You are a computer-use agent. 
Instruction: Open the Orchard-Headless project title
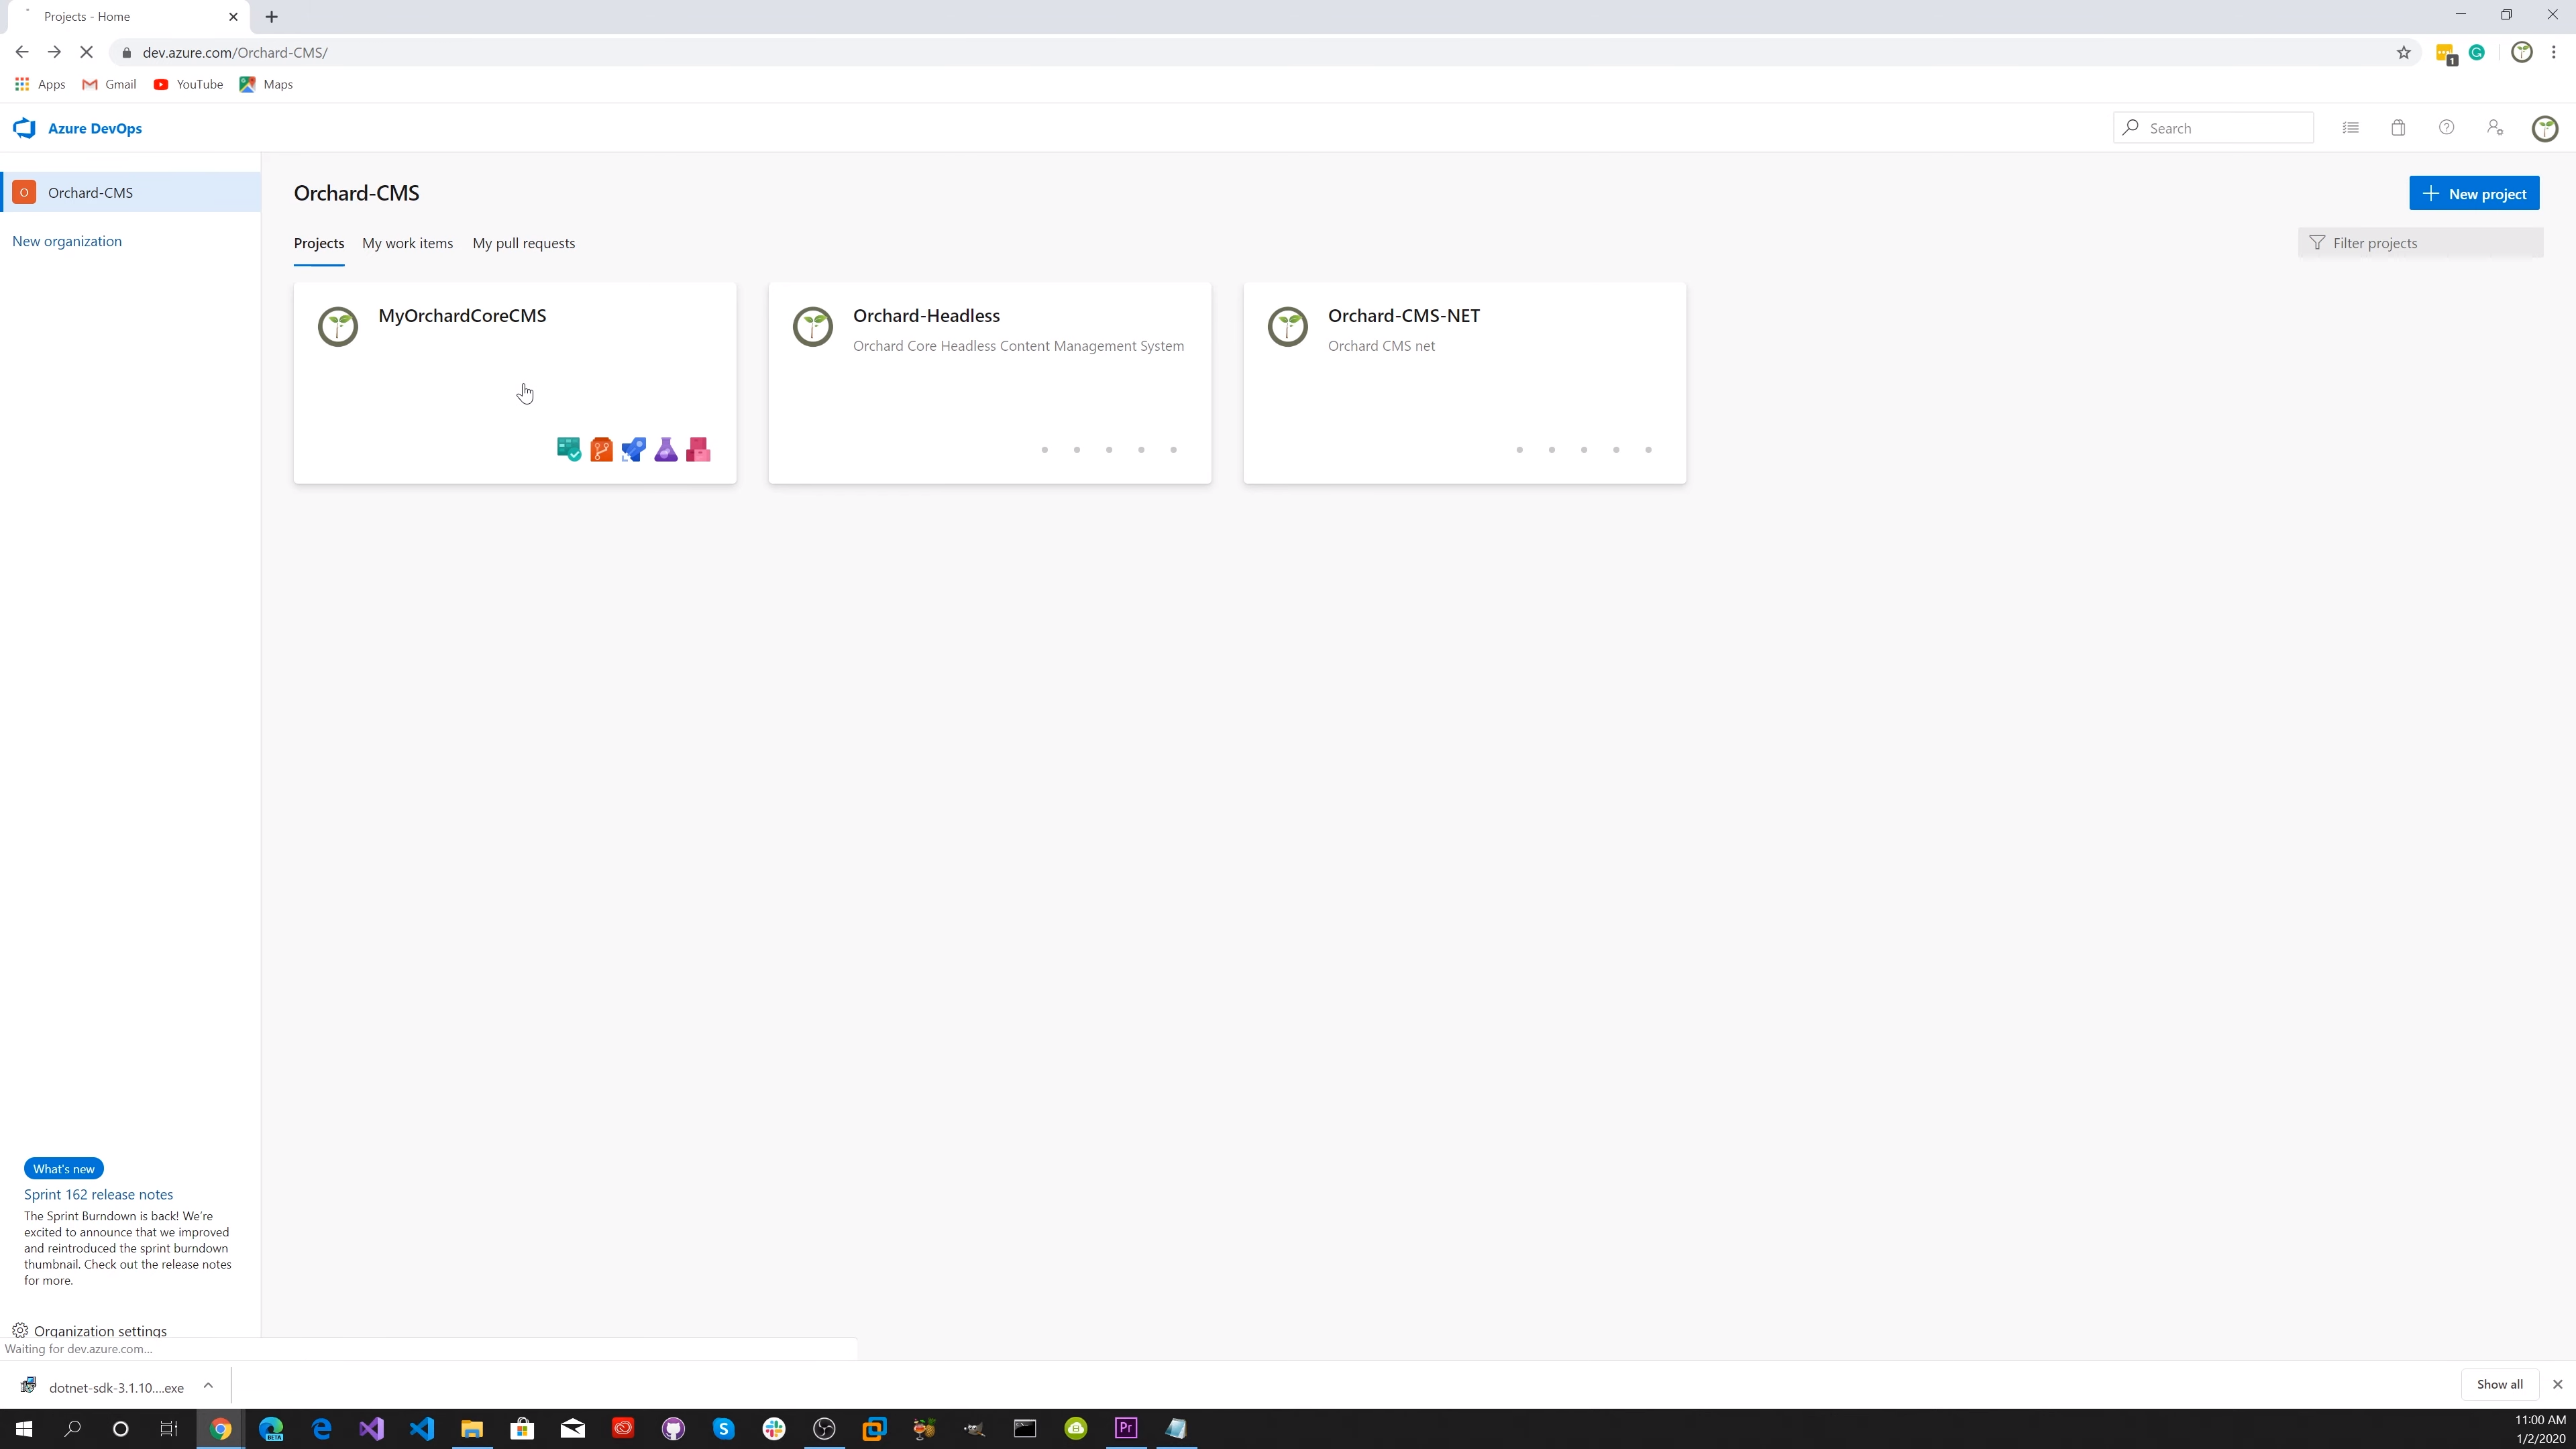point(926,316)
